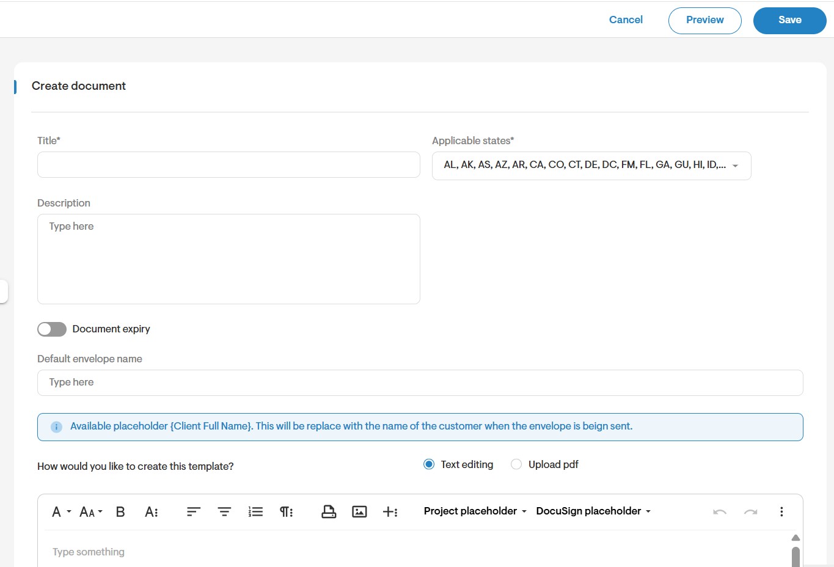Save the document
Viewport: 834px width, 567px height.
pos(790,20)
